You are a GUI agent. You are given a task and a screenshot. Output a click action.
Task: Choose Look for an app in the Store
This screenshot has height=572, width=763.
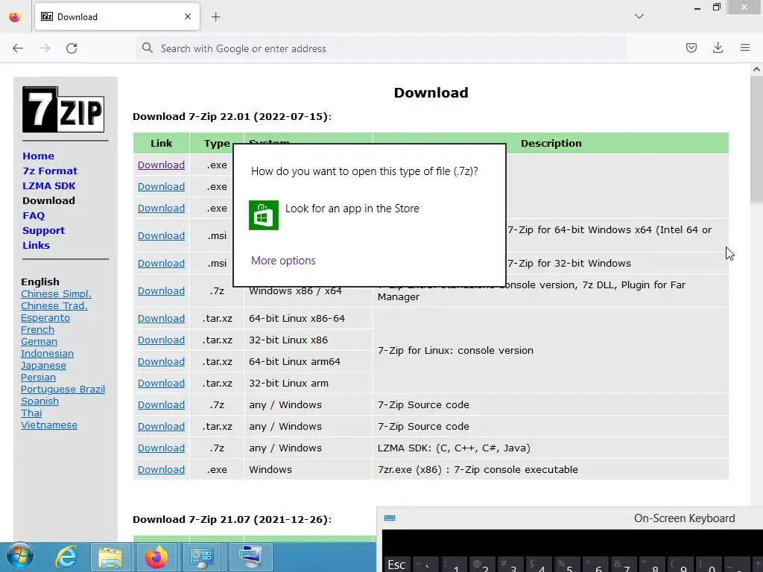click(x=352, y=209)
